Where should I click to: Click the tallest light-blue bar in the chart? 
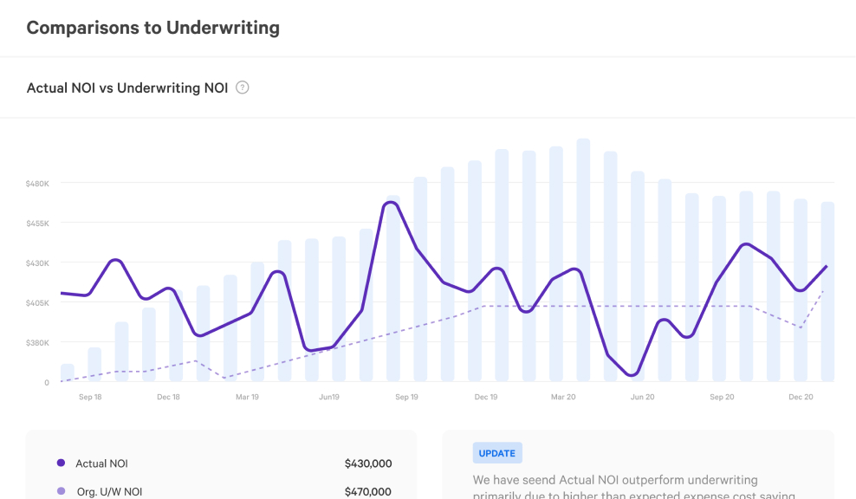click(x=583, y=260)
